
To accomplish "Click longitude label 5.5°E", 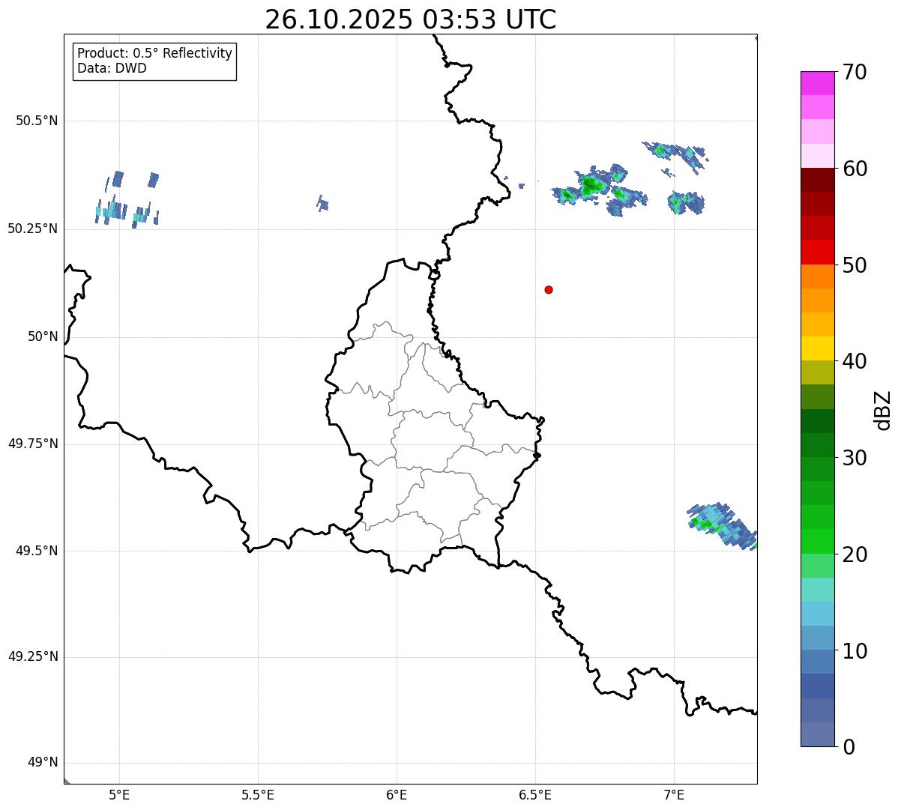I will (258, 794).
